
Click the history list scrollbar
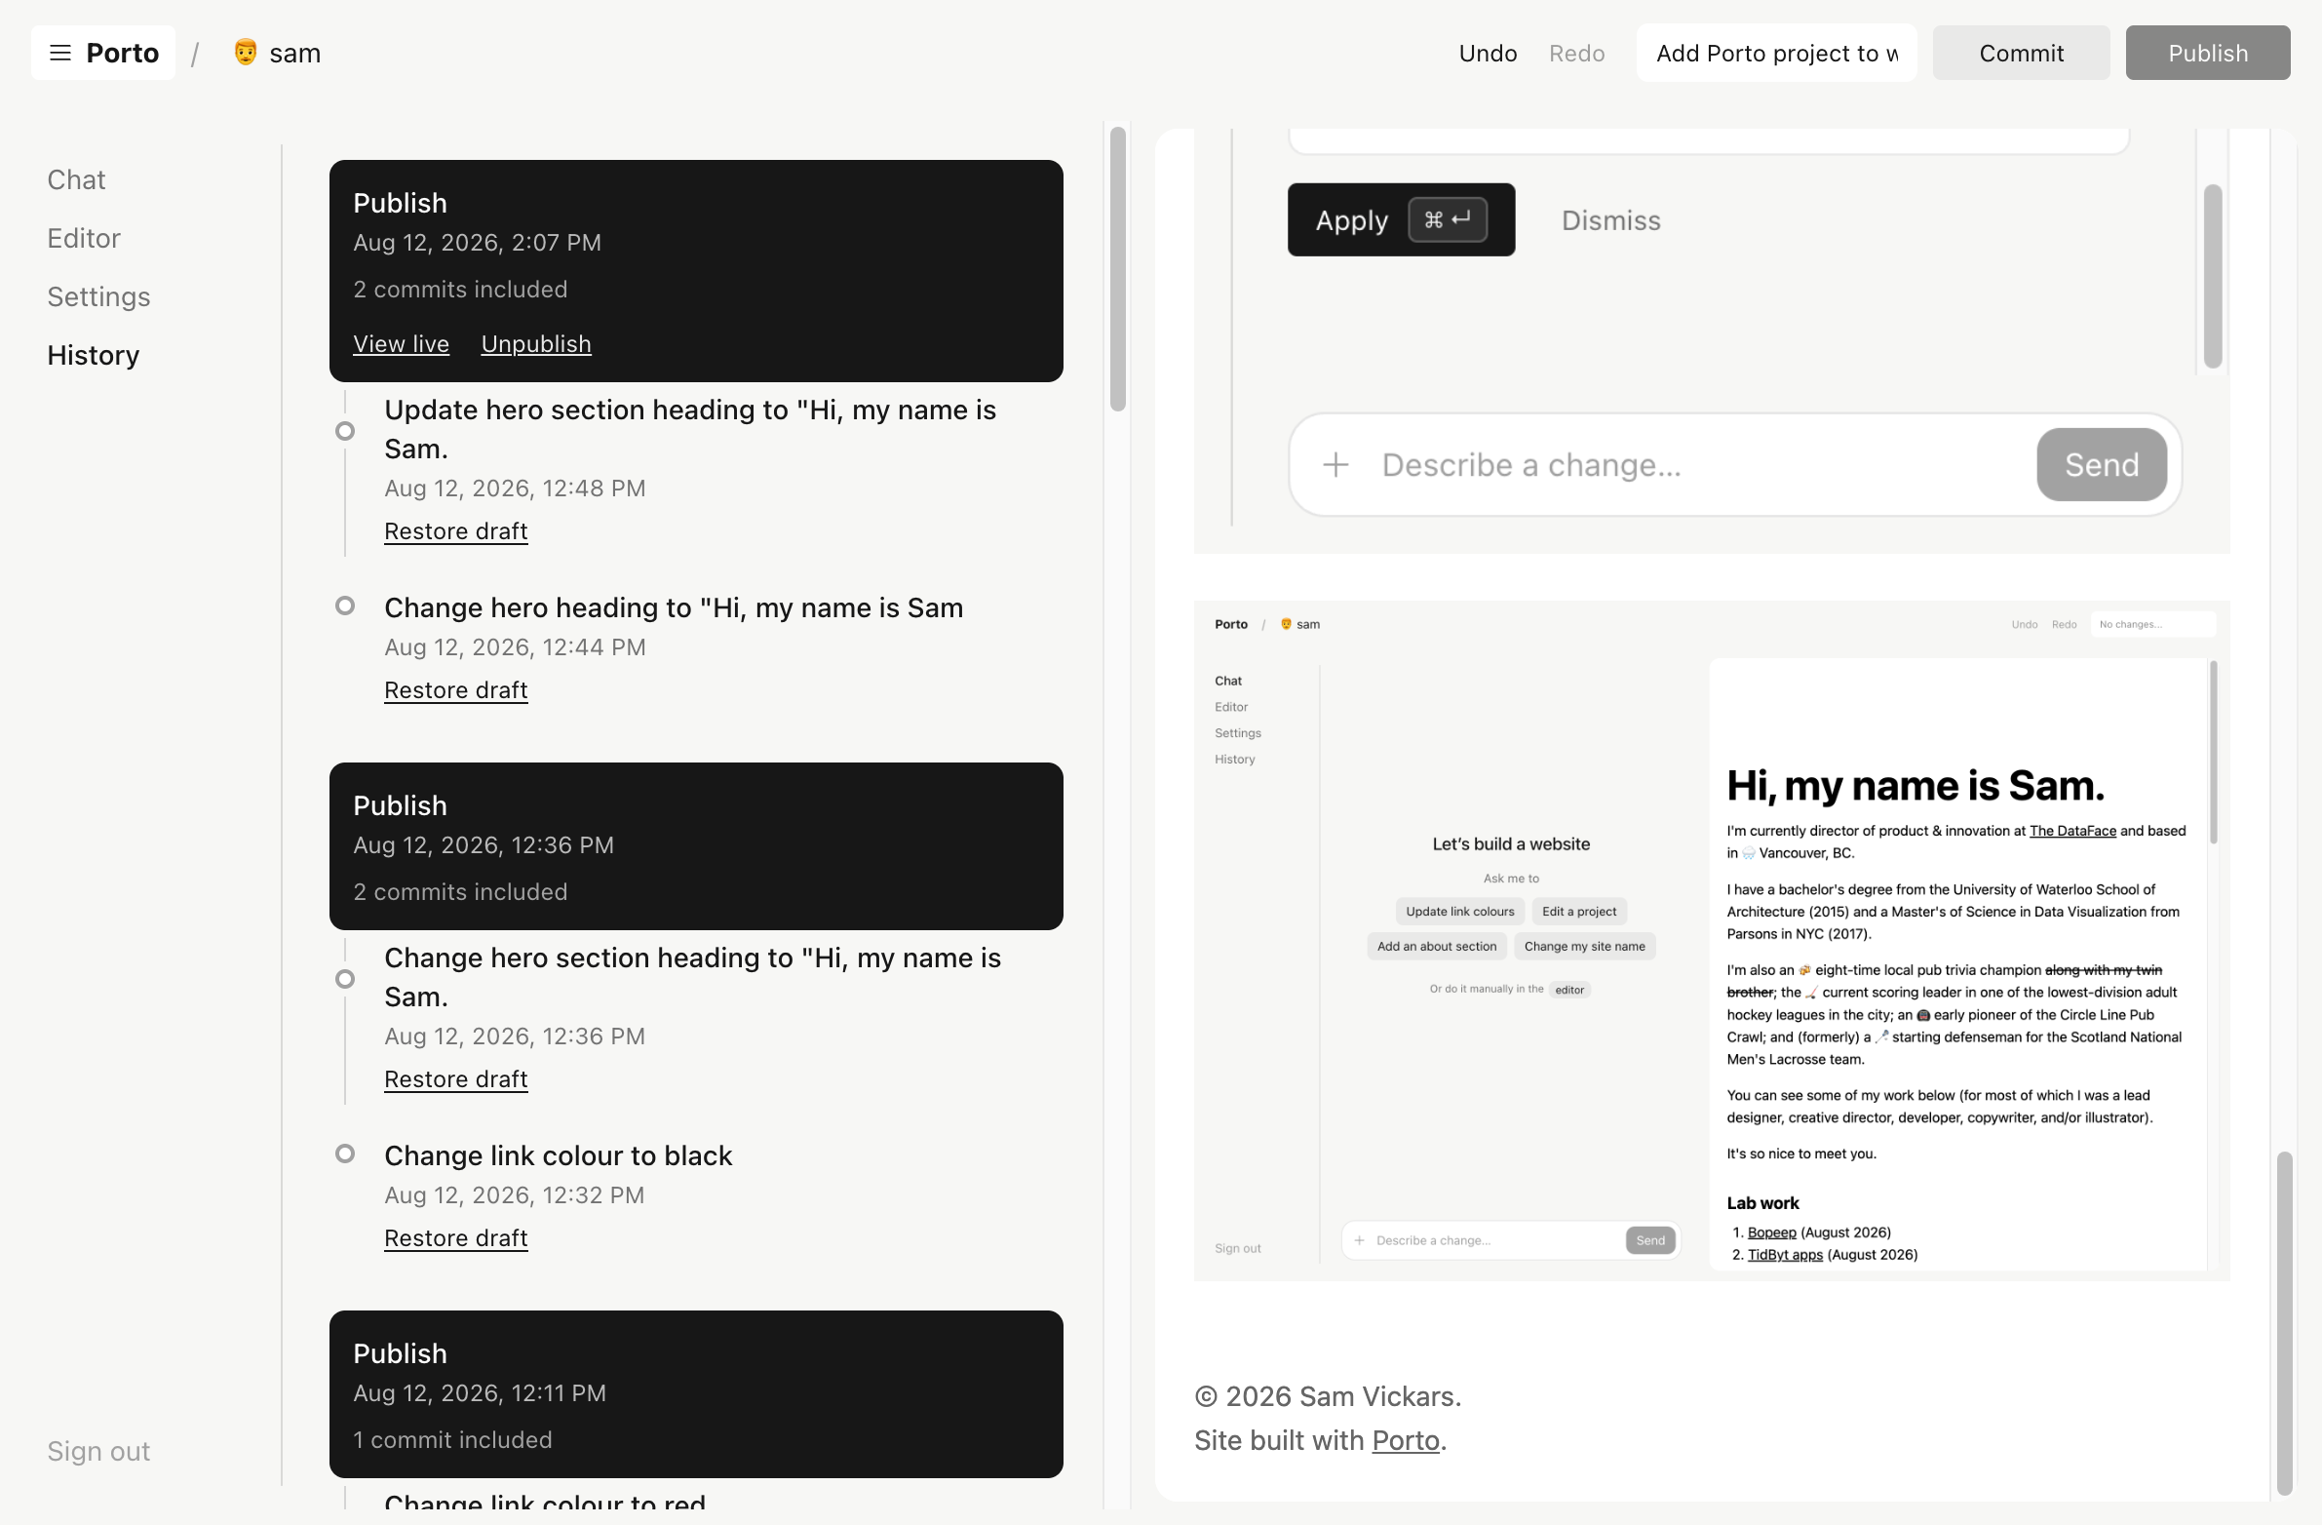pos(1118,268)
